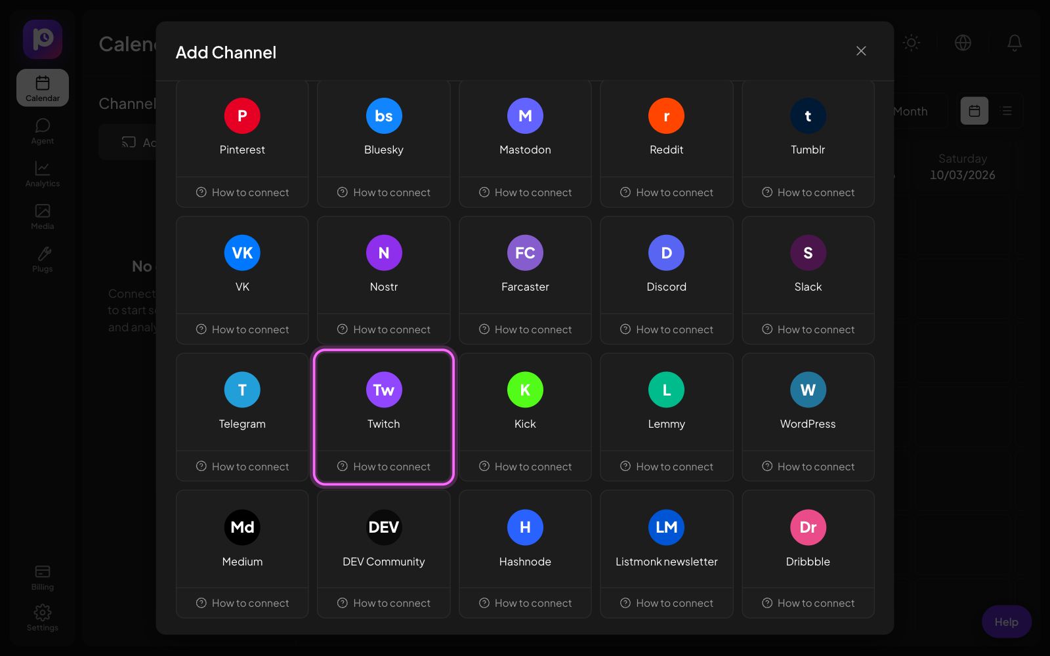Open How to connect for Lemmy
Viewport: 1050px width, 656px height.
pos(667,466)
